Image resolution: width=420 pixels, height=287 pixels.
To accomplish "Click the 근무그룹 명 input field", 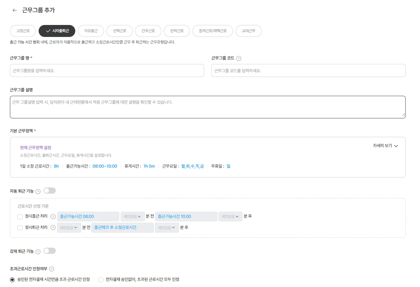I will click(107, 70).
